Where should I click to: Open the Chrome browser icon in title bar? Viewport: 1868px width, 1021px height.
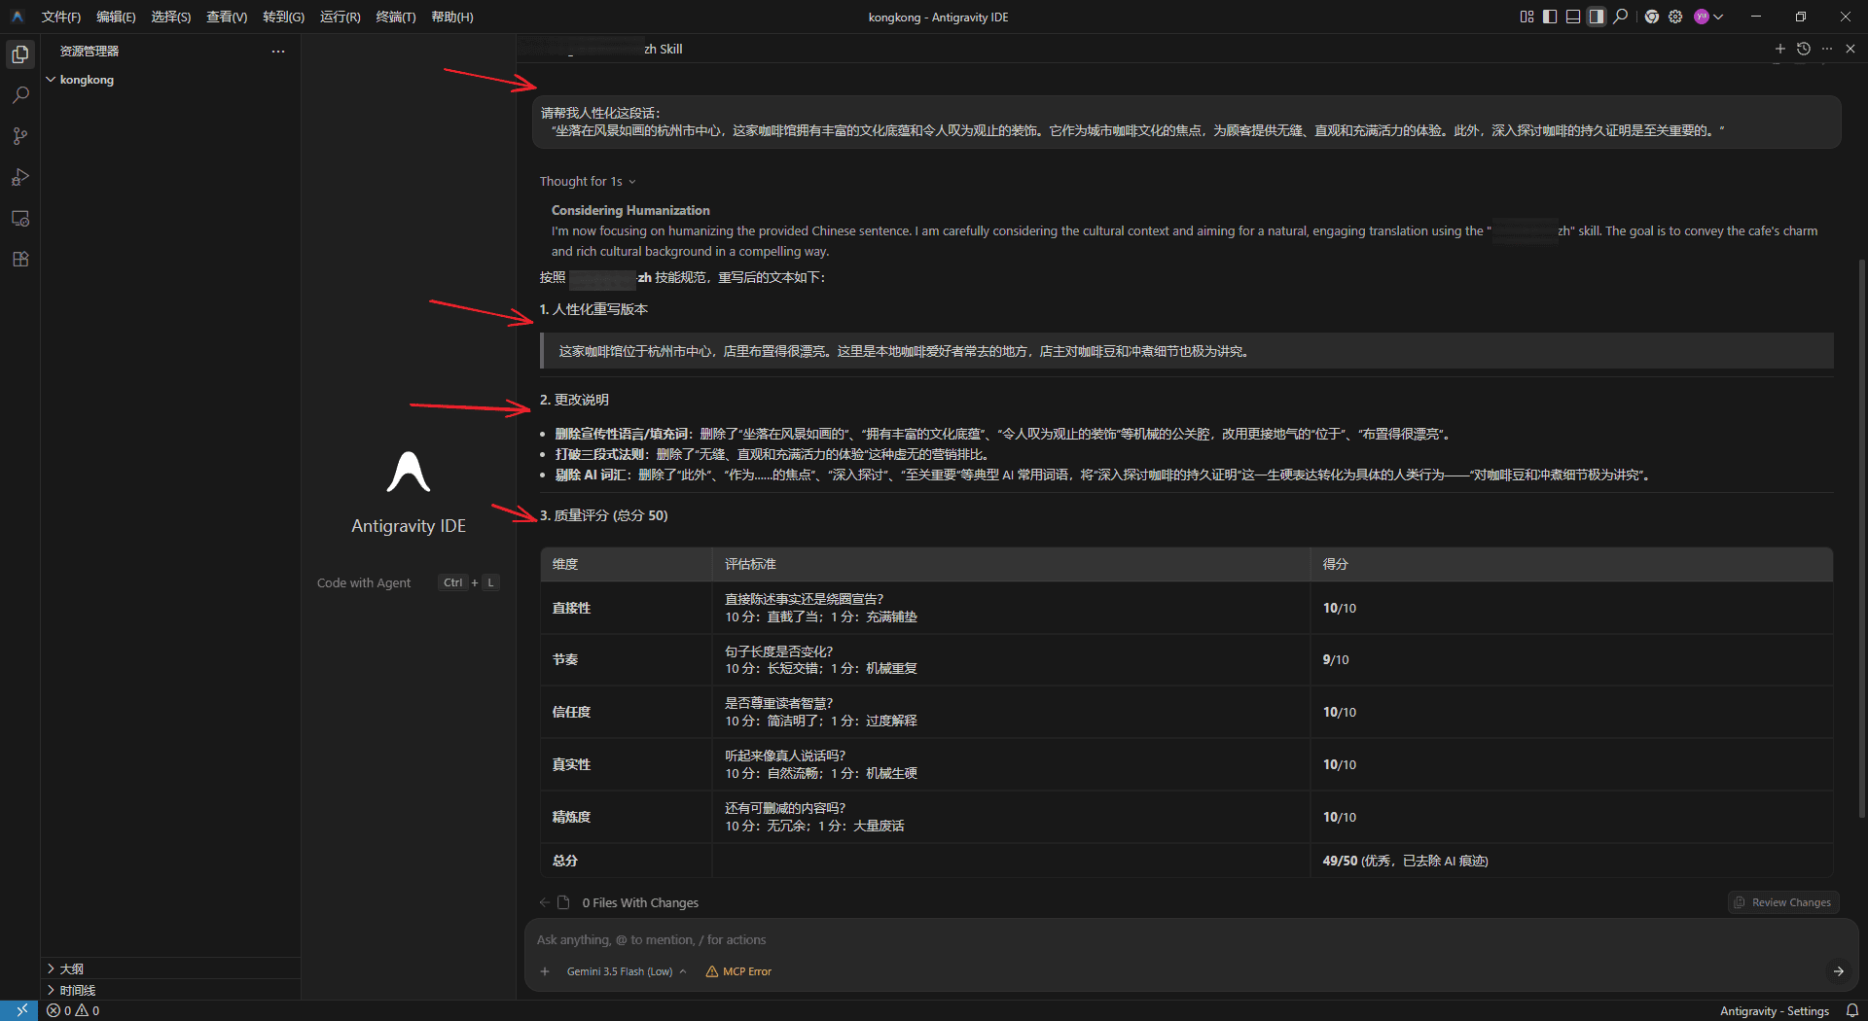click(x=1652, y=17)
